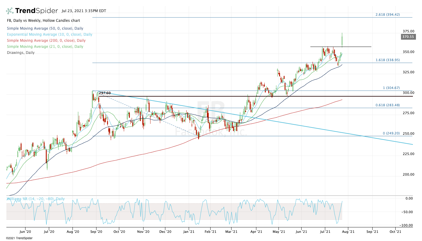Click the Apr '21 date label
Screen dimensions: 422x241
(x=256, y=232)
